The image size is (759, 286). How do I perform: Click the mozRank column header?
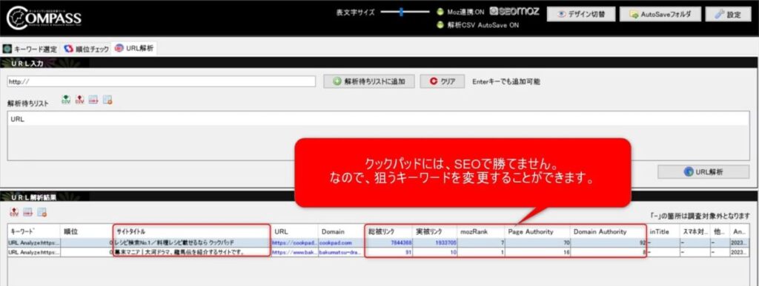(x=480, y=231)
